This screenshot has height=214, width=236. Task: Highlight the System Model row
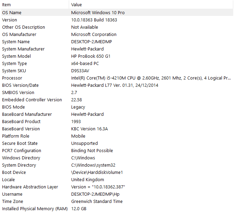[17, 56]
